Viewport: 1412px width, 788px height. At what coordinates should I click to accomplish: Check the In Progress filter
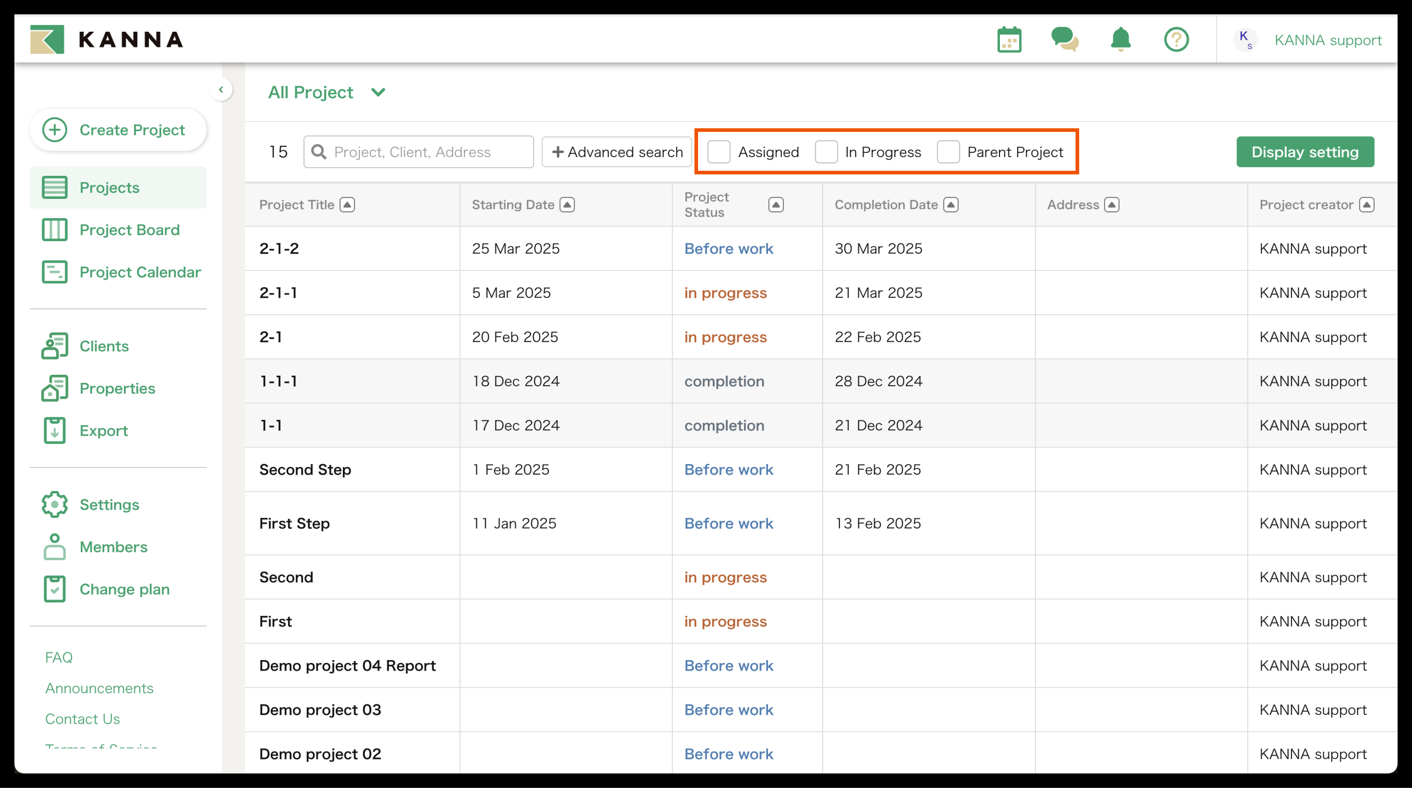tap(826, 152)
